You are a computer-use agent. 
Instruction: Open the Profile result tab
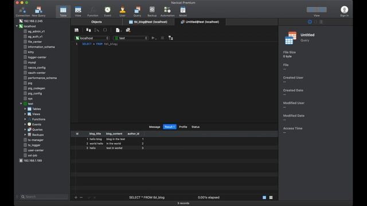coord(183,127)
